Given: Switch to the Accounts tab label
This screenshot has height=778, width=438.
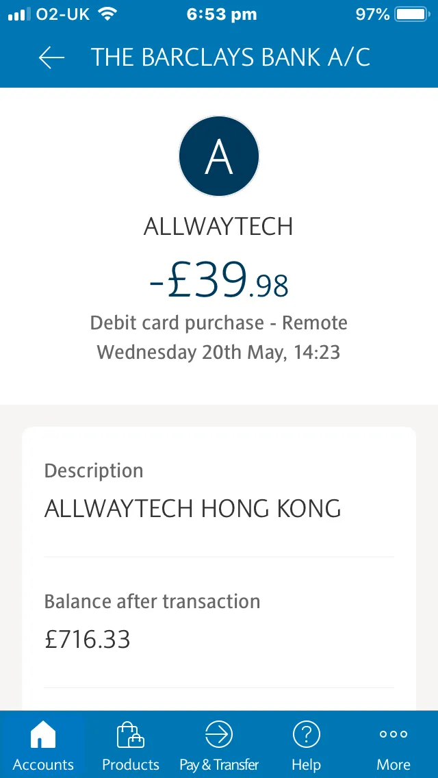Looking at the screenshot, I should click(x=43, y=764).
